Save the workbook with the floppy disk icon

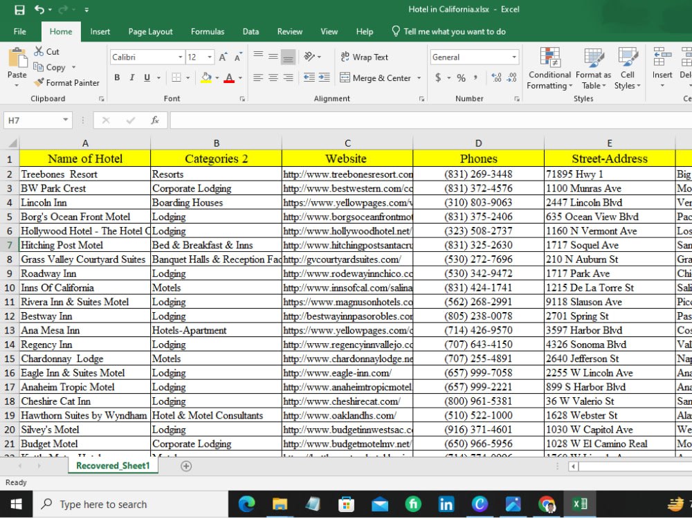coord(19,10)
